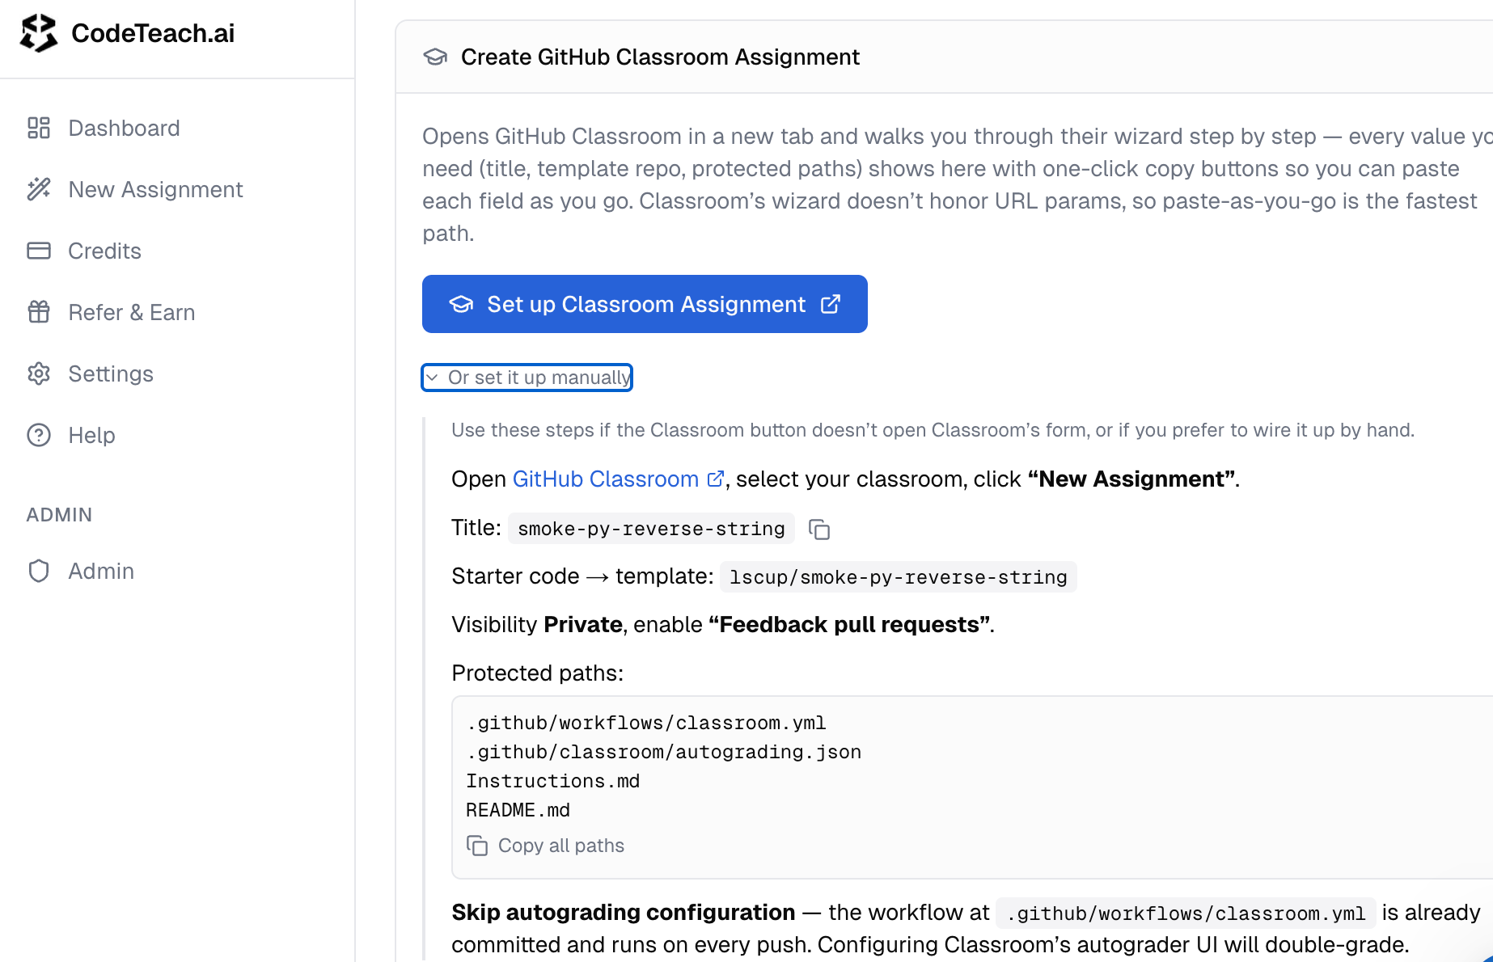Click the Dashboard grid icon
Image resolution: width=1493 pixels, height=962 pixels.
point(39,128)
